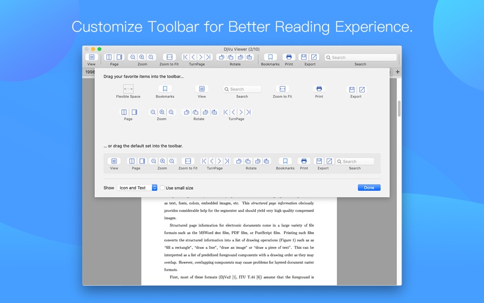Image resolution: width=484 pixels, height=303 pixels.
Task: Click Bookmarks icon in the default set
Action: pos(285,161)
